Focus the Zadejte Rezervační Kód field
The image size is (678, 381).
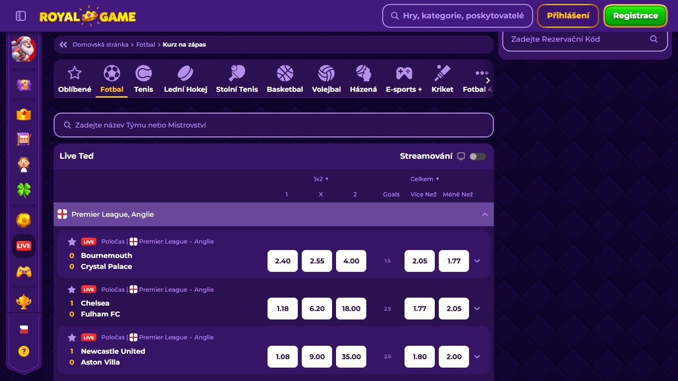pyautogui.click(x=585, y=39)
